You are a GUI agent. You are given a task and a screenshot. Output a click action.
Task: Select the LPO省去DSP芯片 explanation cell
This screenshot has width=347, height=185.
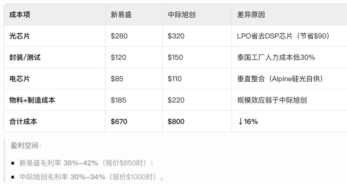[x=283, y=36]
